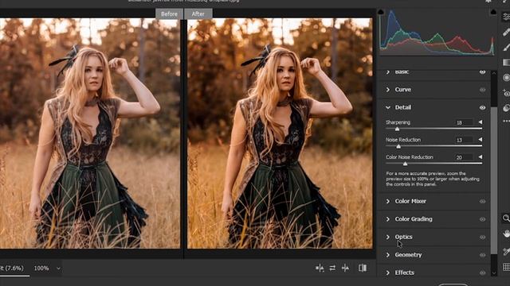Toggle Detail panel visibility eye
The height and width of the screenshot is (286, 510).
click(482, 108)
